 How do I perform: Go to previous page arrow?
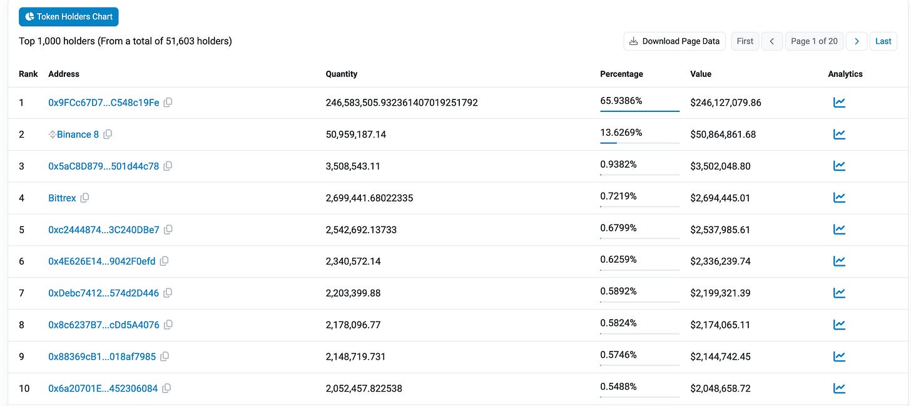pos(772,41)
